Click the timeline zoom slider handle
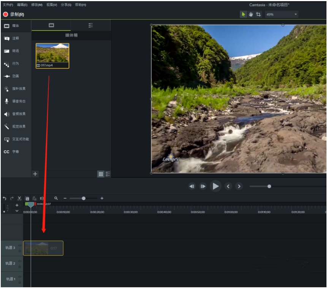Image resolution: width=328 pixels, height=288 pixels. [83, 198]
